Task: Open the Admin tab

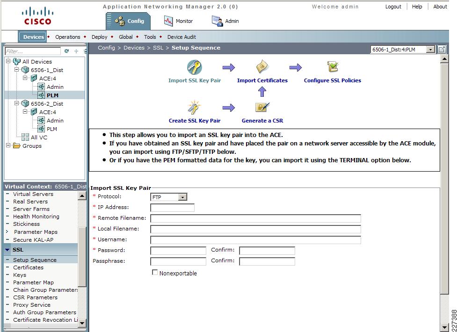Action: click(225, 21)
